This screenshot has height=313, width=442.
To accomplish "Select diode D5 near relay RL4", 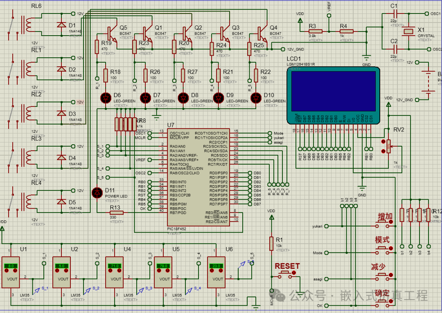I will 62,202.
